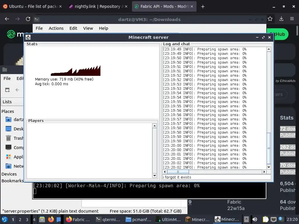299x224 pixels.
Task: Launch file manager from taskbar quick launch
Action: [42, 219]
